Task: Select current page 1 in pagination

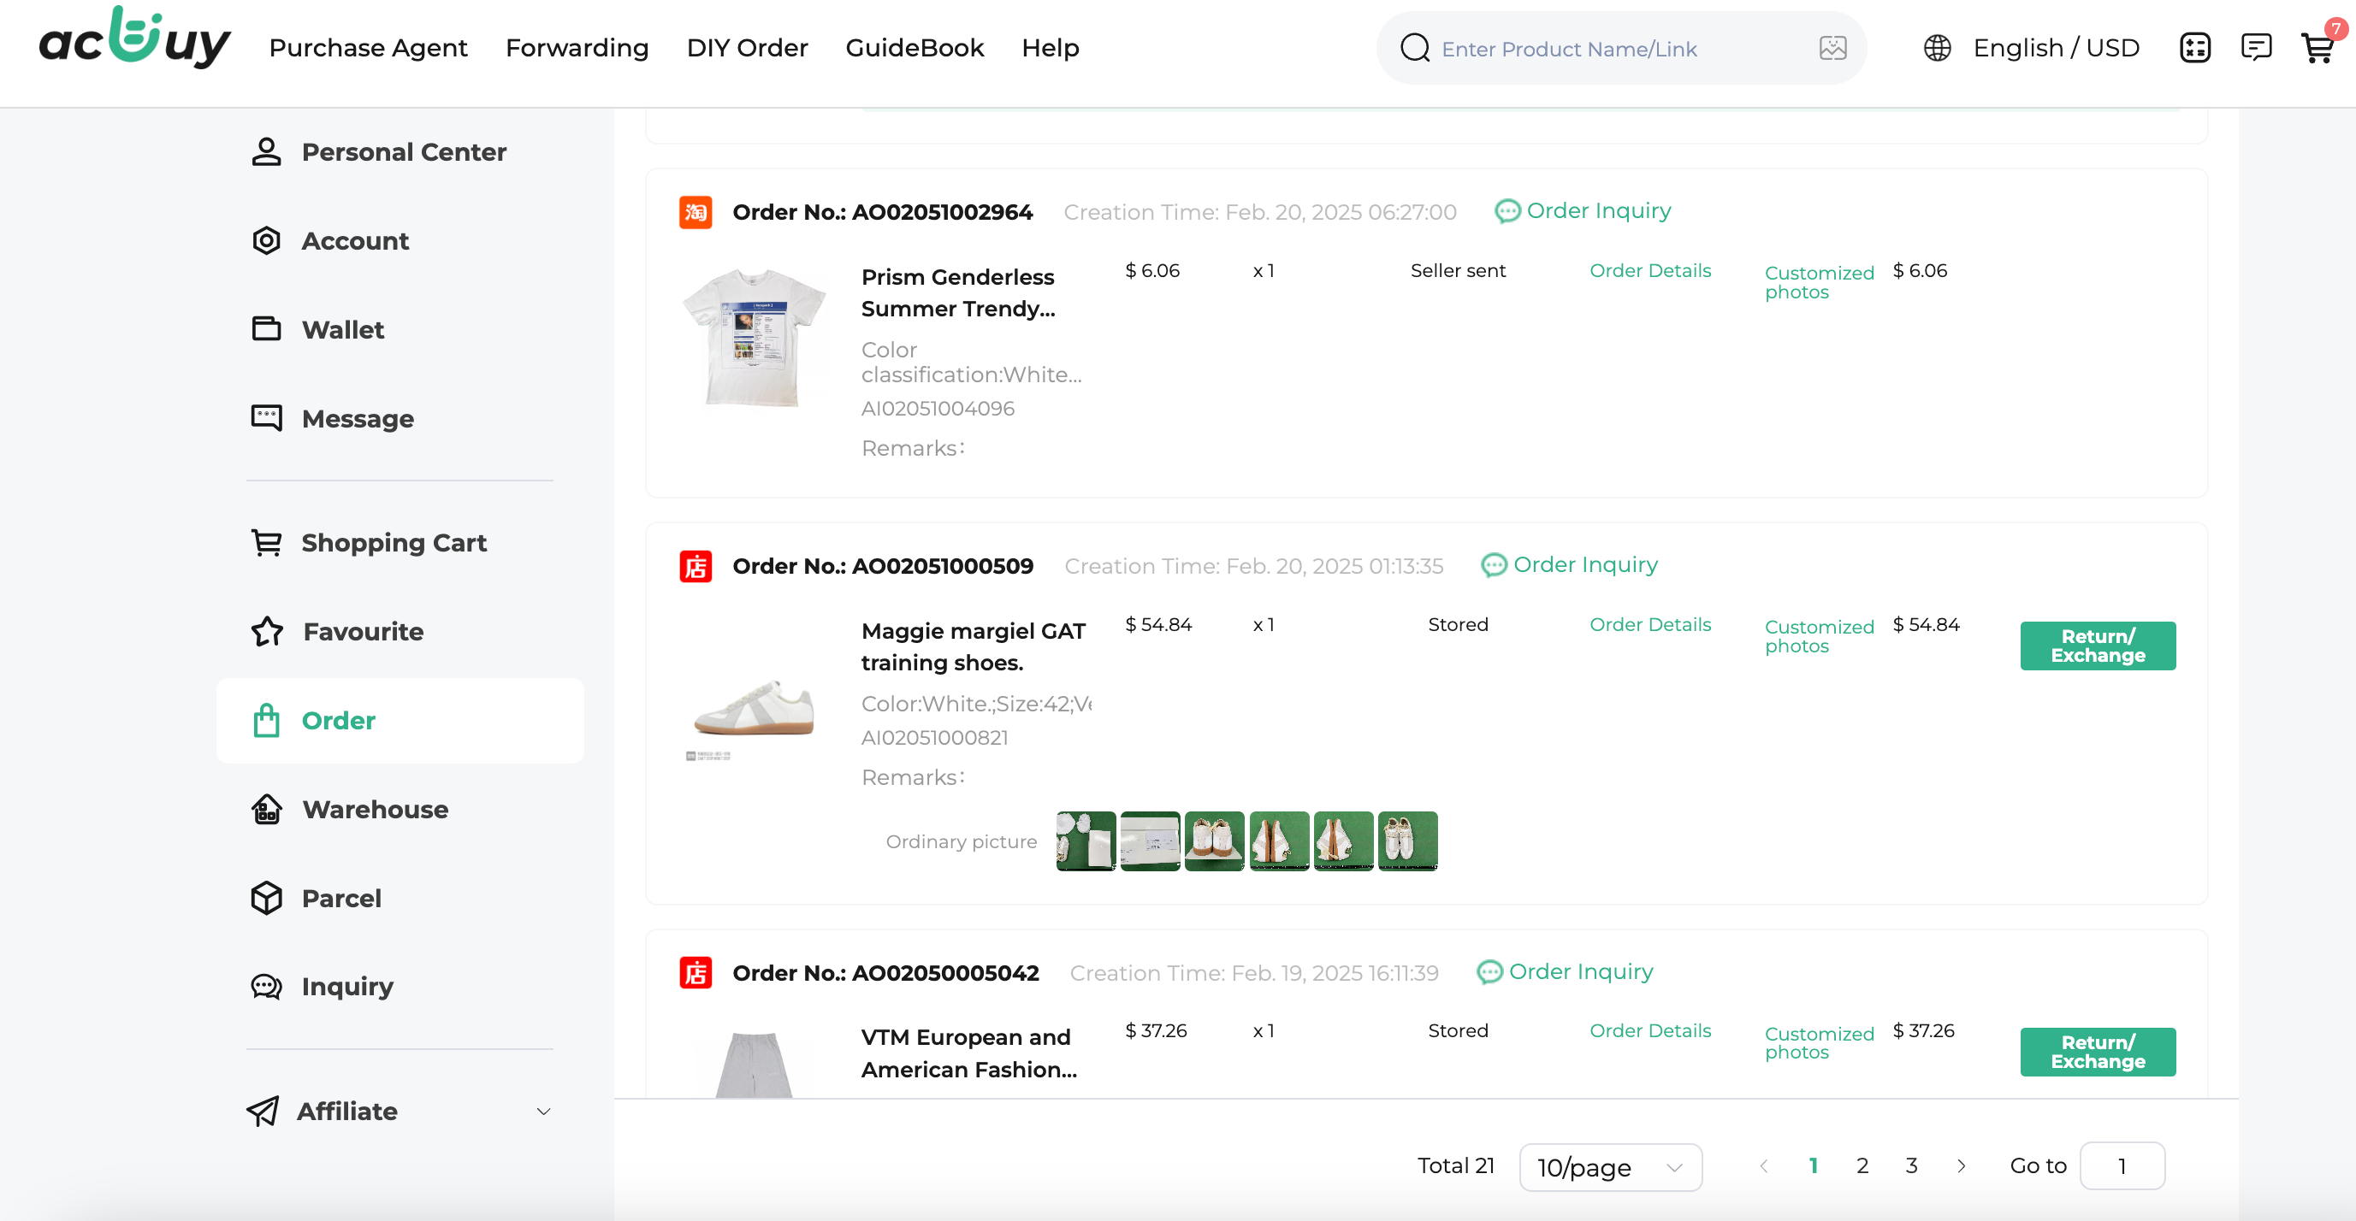Action: [1813, 1166]
